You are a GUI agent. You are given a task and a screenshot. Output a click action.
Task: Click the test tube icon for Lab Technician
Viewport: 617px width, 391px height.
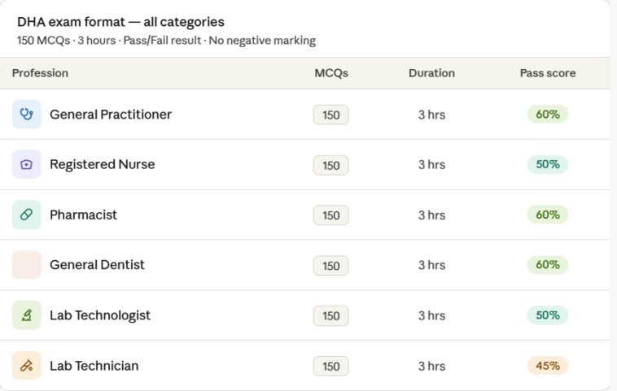(x=27, y=366)
